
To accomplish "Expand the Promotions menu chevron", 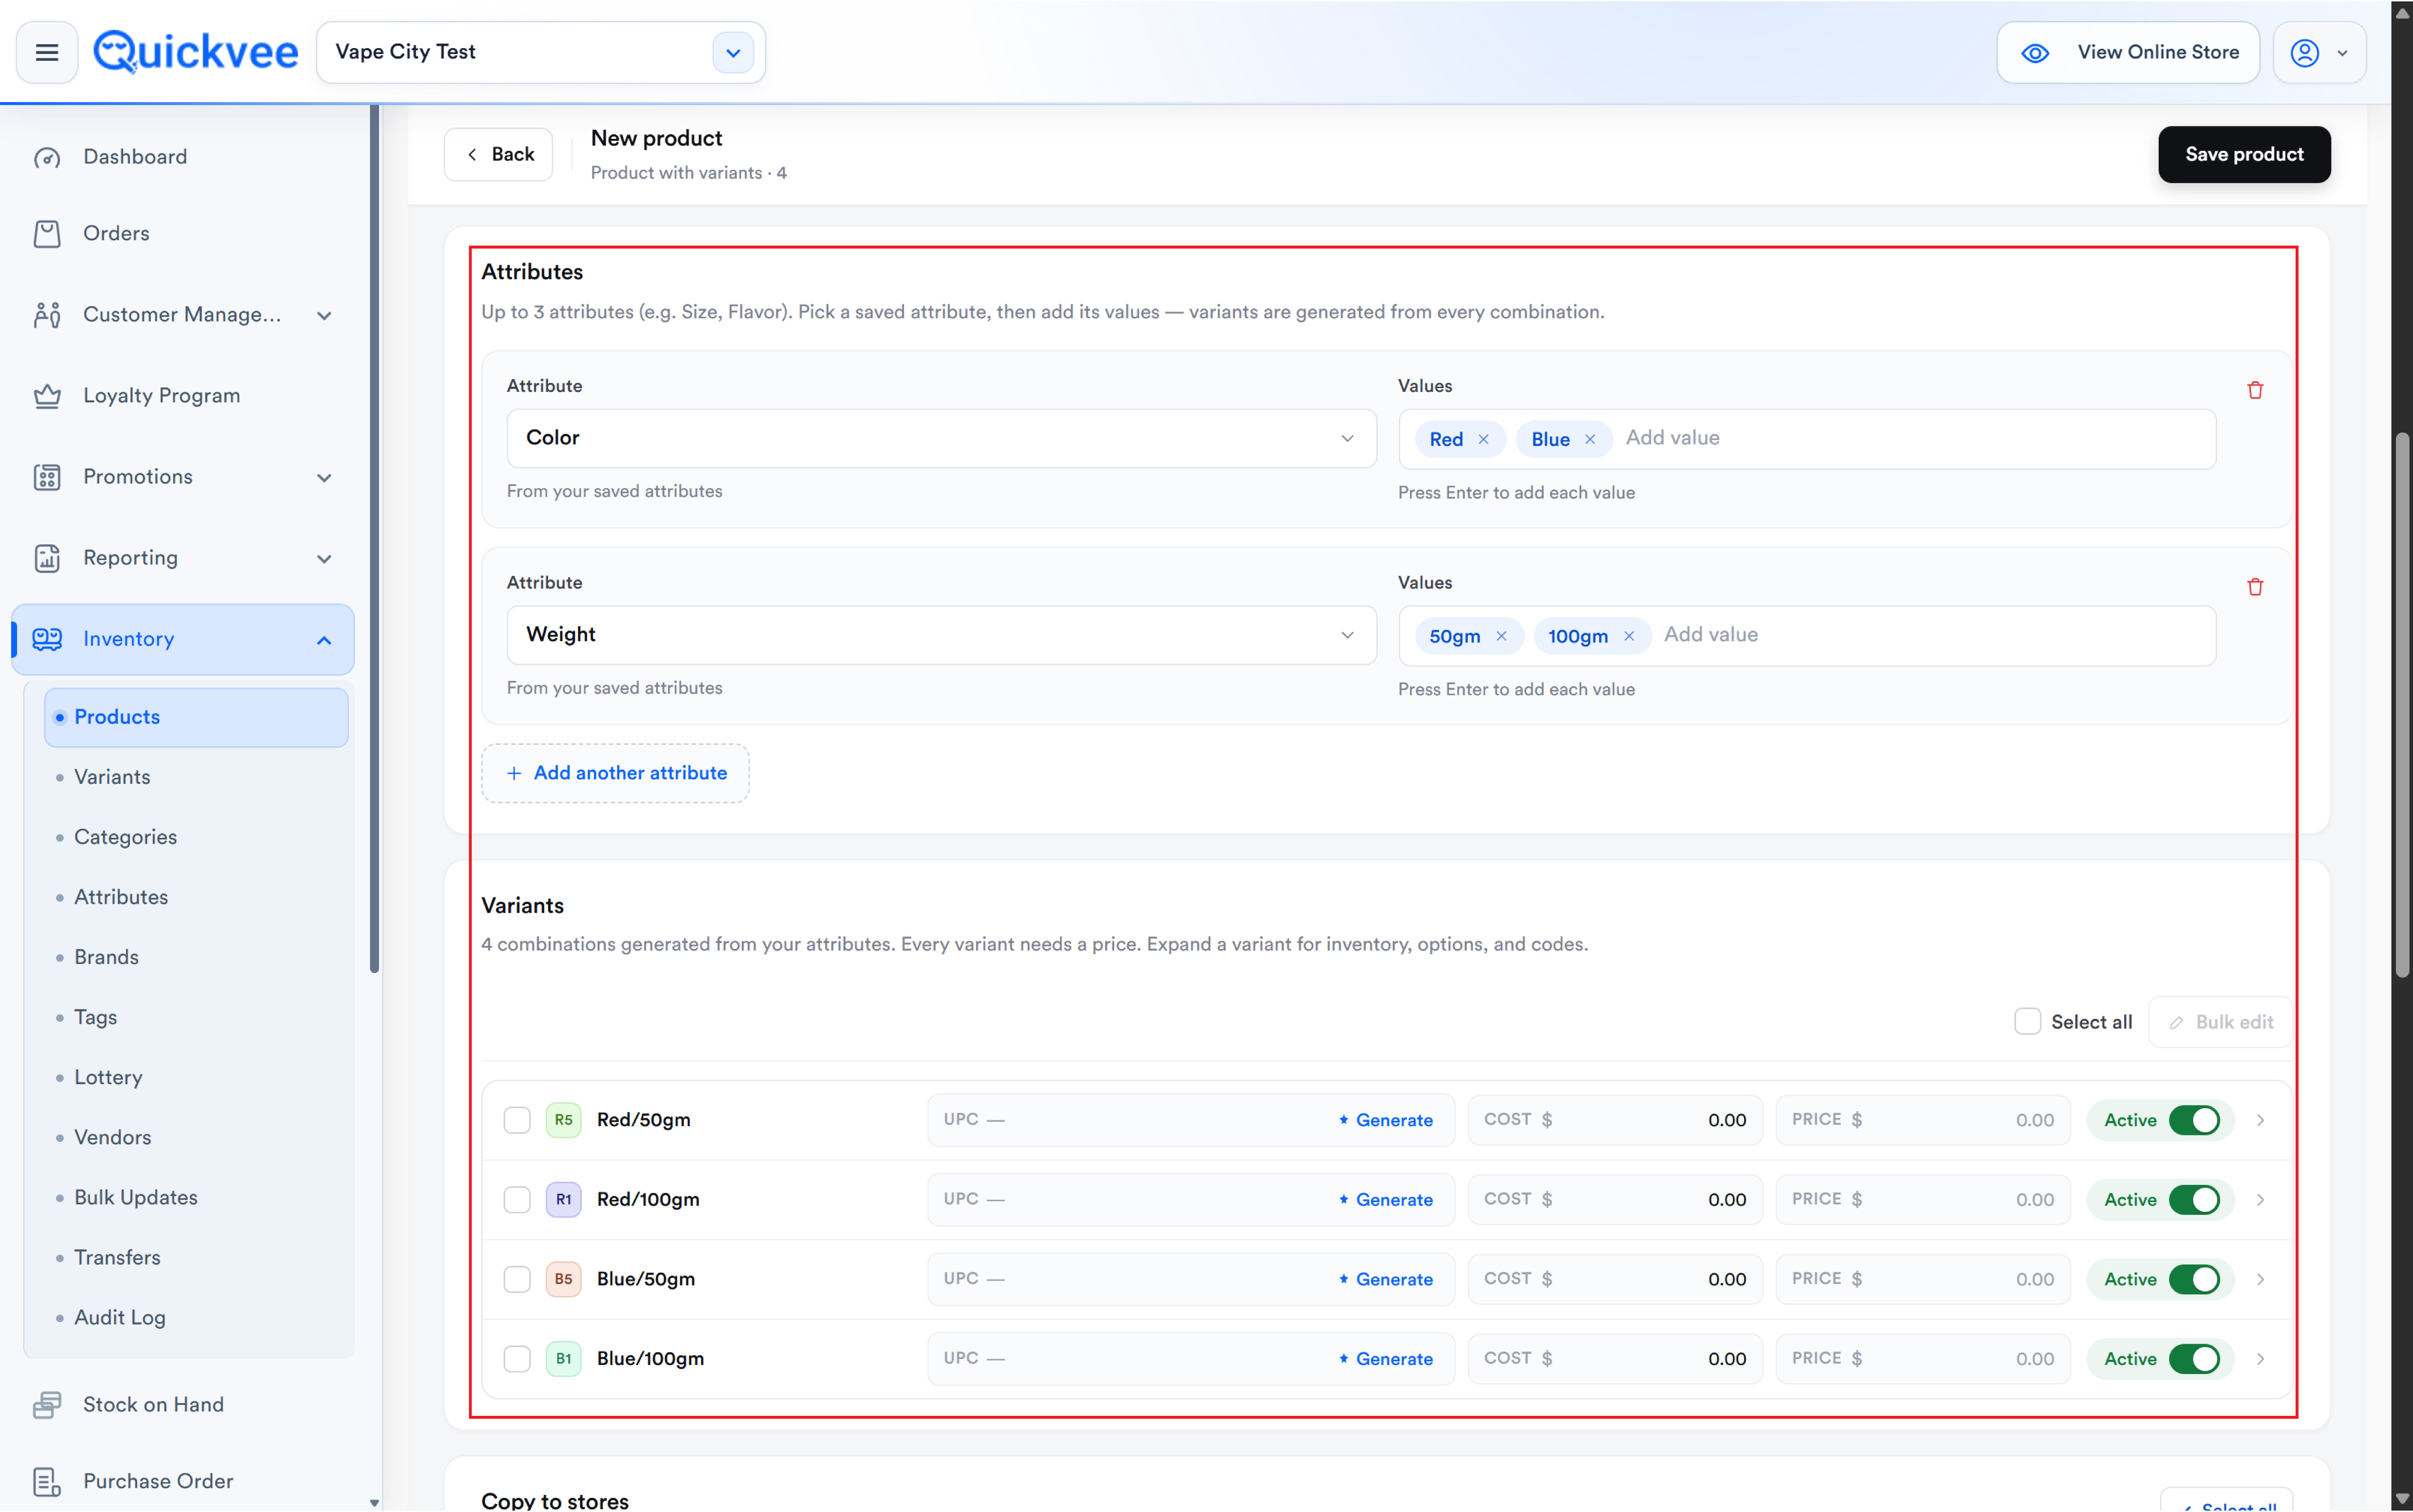I will [324, 478].
